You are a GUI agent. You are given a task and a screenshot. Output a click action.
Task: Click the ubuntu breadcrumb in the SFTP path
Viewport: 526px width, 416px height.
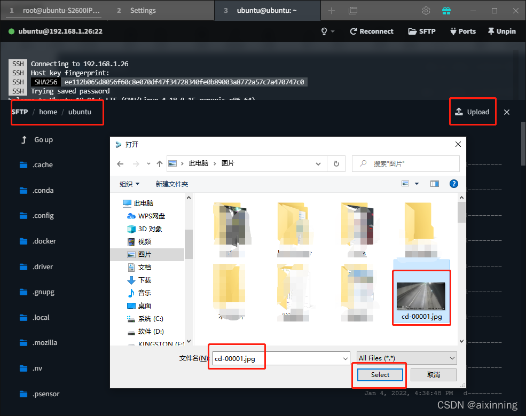80,112
